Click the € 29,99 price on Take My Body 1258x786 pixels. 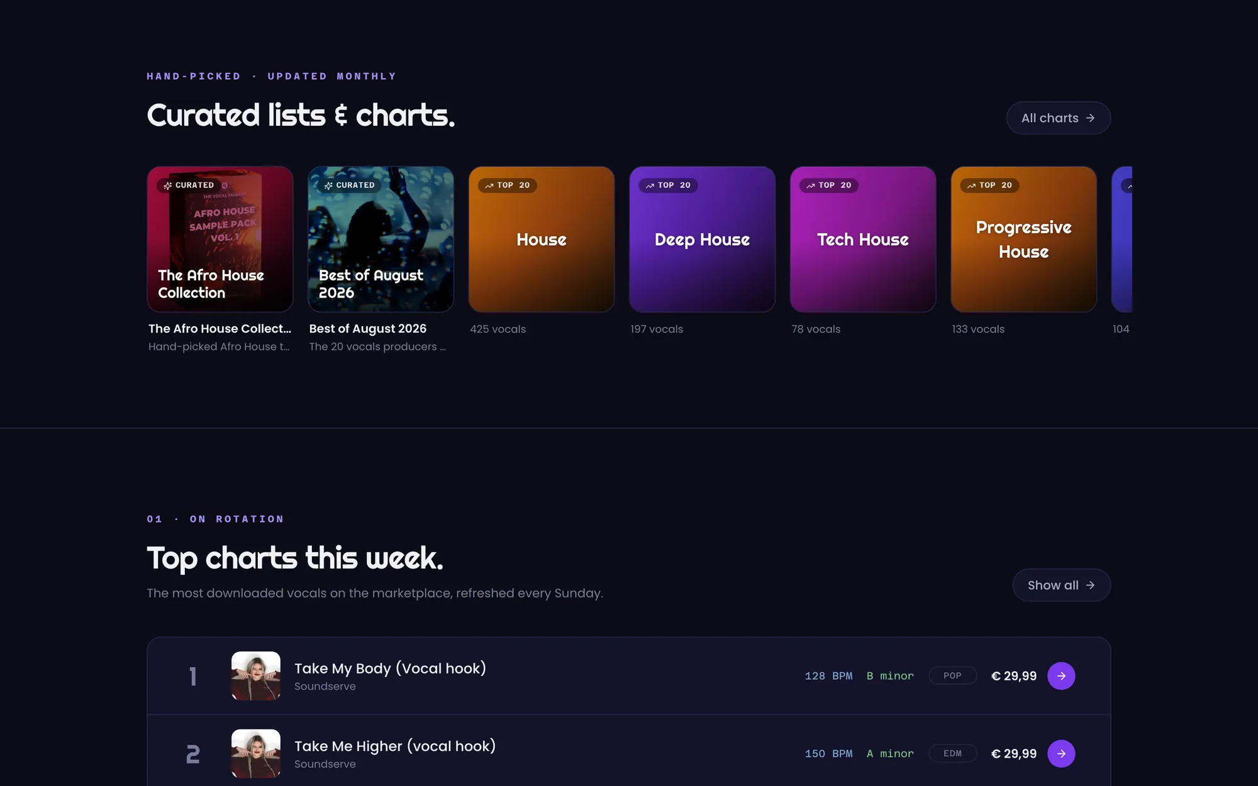coord(1014,676)
